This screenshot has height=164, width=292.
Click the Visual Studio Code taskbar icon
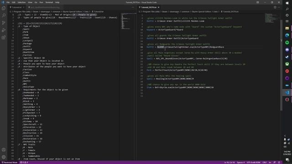tap(287, 92)
